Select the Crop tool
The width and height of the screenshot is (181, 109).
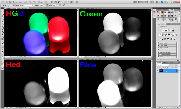3,21
